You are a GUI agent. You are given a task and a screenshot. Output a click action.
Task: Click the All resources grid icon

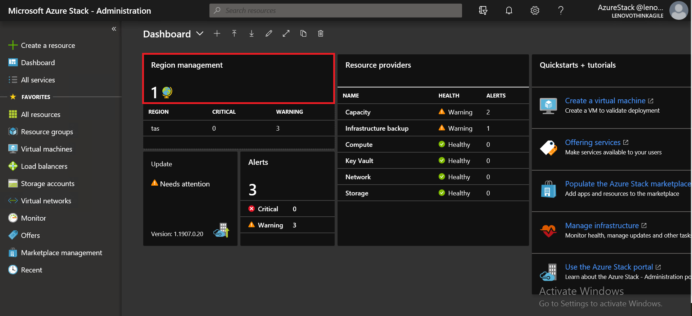click(13, 114)
